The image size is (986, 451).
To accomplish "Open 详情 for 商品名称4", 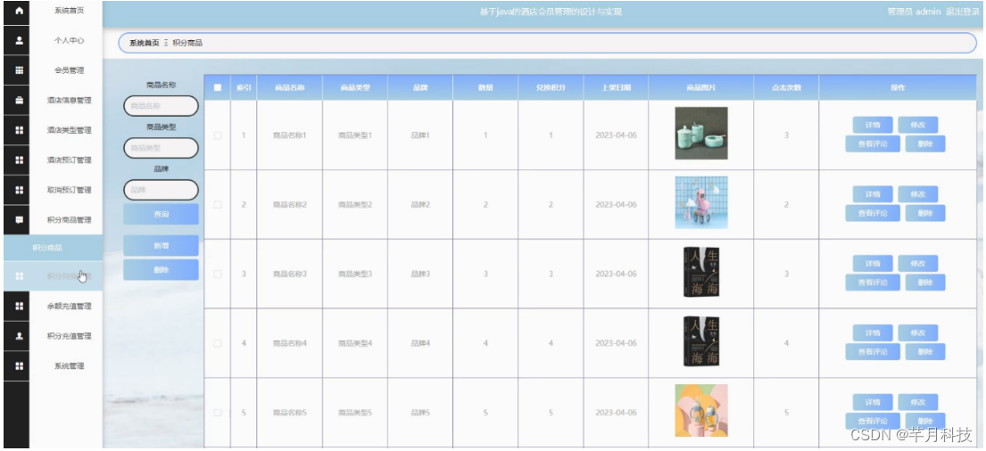I will pyautogui.click(x=872, y=333).
